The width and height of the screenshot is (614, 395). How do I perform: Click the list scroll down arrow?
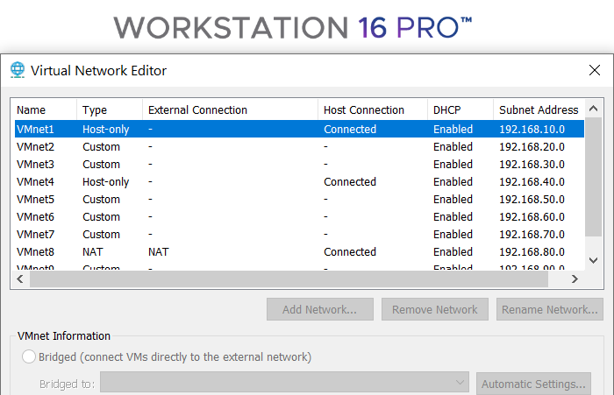[x=593, y=260]
